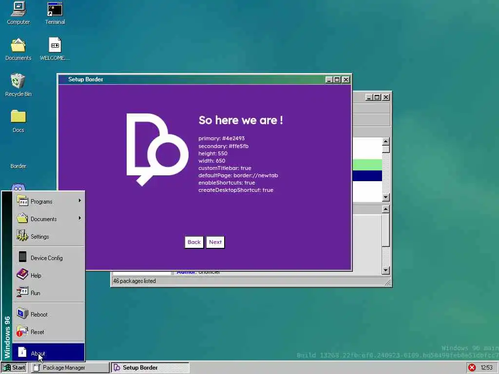This screenshot has width=499, height=374.
Task: Click the Help book icon
Action: pyautogui.click(x=22, y=275)
